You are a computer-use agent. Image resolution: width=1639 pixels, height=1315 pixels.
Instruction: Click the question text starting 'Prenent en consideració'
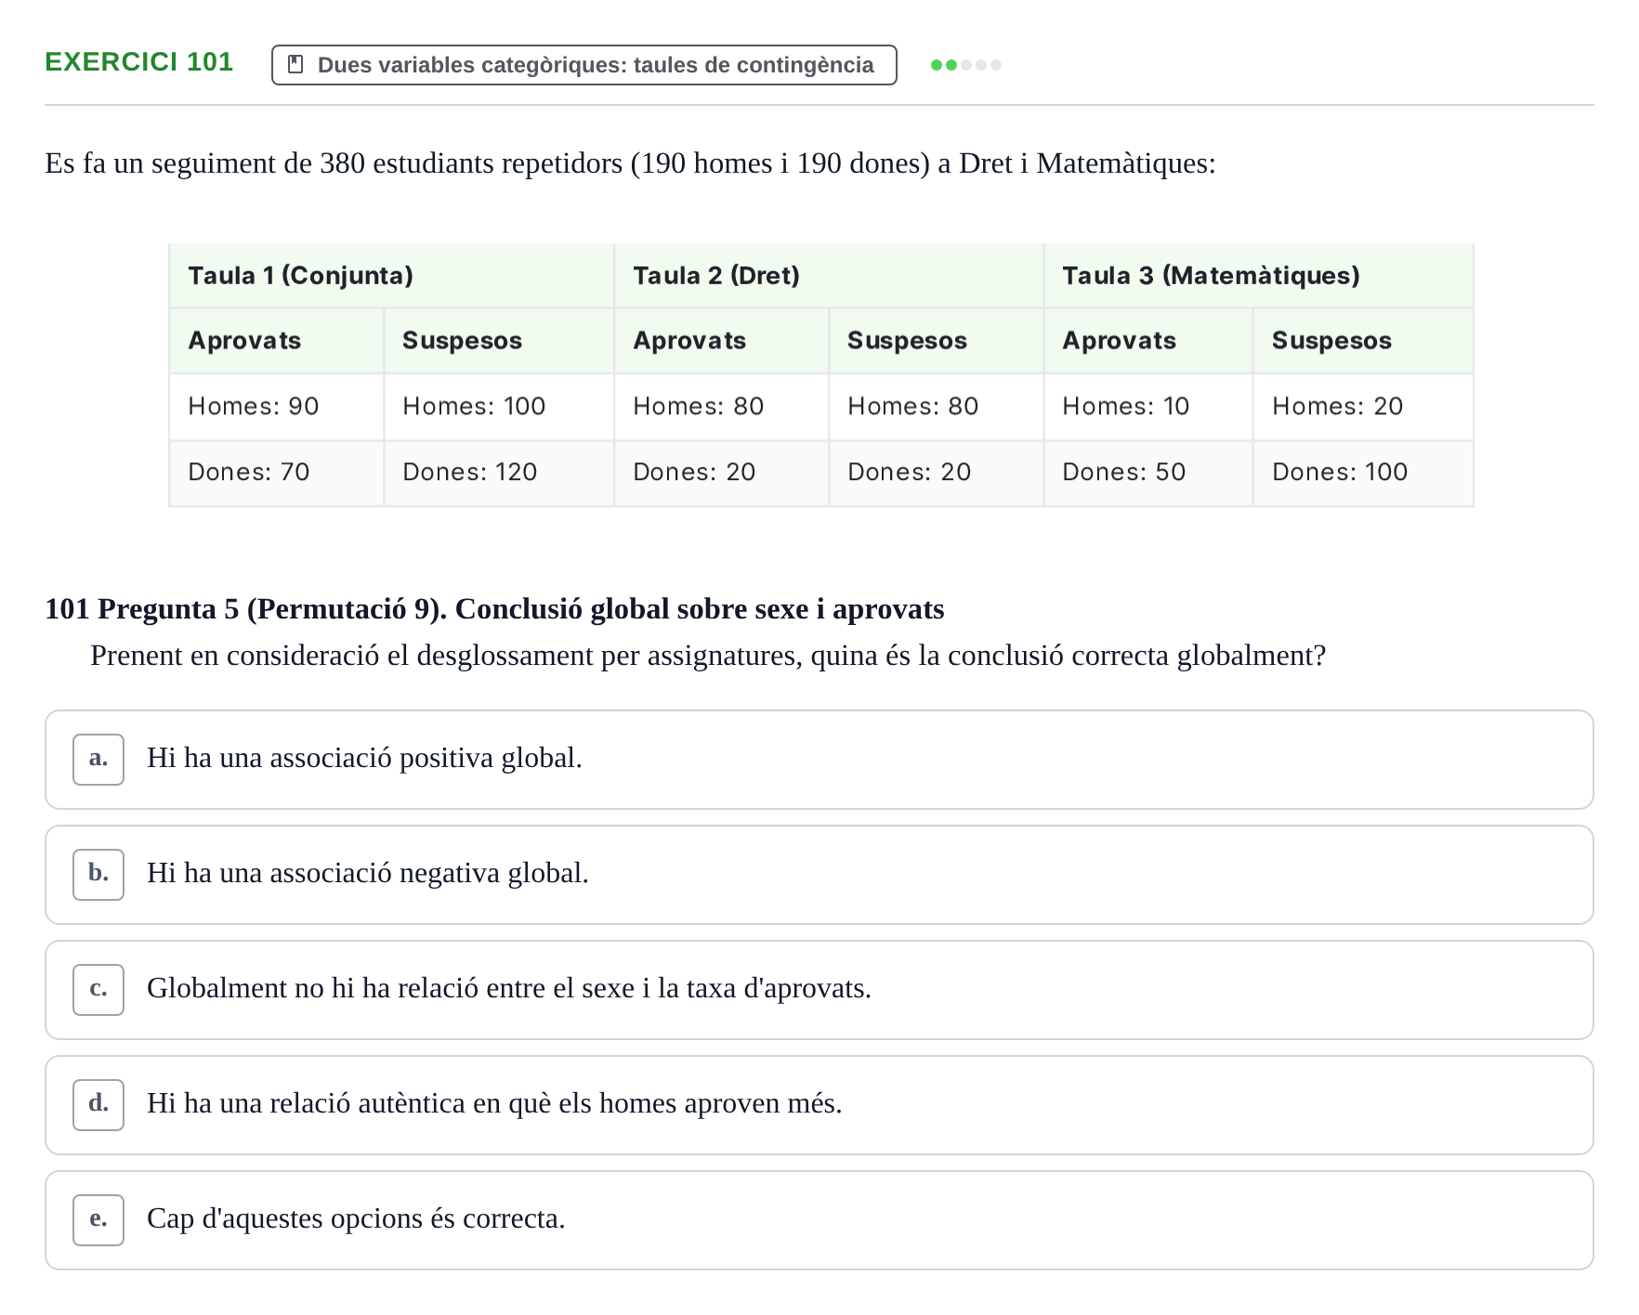pos(708,656)
